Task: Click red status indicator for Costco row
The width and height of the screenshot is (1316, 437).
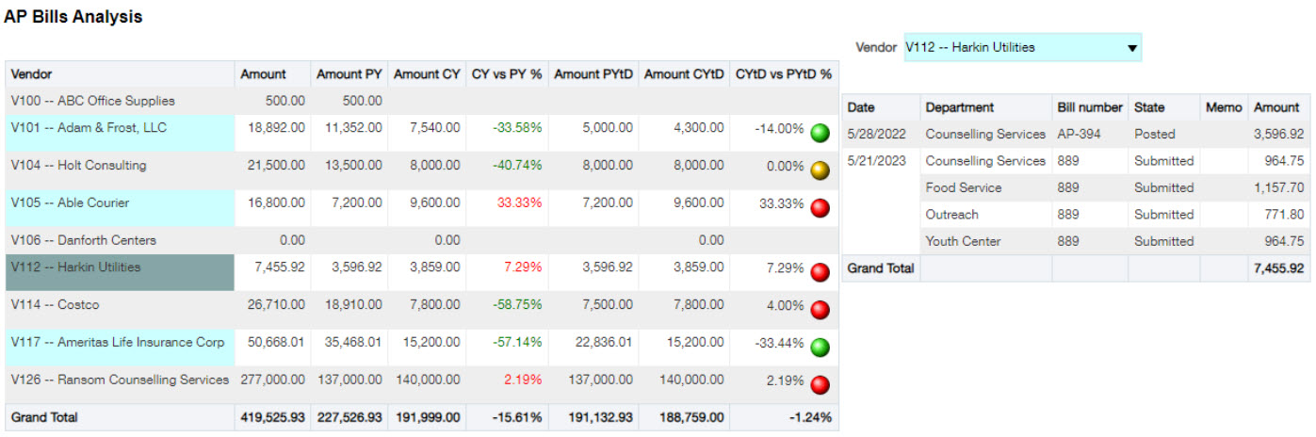Action: [820, 310]
